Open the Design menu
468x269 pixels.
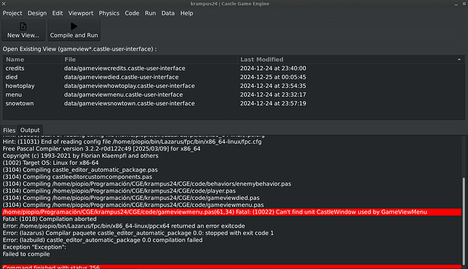point(37,13)
